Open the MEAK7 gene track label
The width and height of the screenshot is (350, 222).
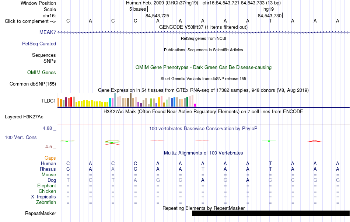tap(48, 32)
